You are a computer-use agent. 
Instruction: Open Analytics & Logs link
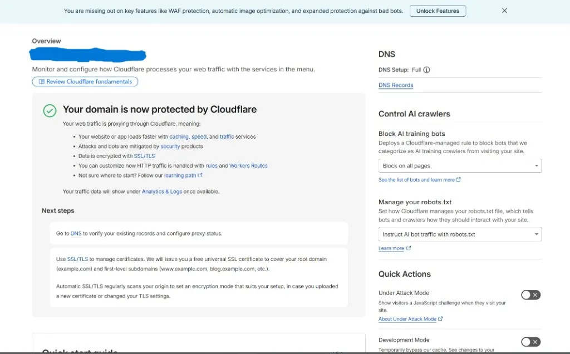coord(162,191)
